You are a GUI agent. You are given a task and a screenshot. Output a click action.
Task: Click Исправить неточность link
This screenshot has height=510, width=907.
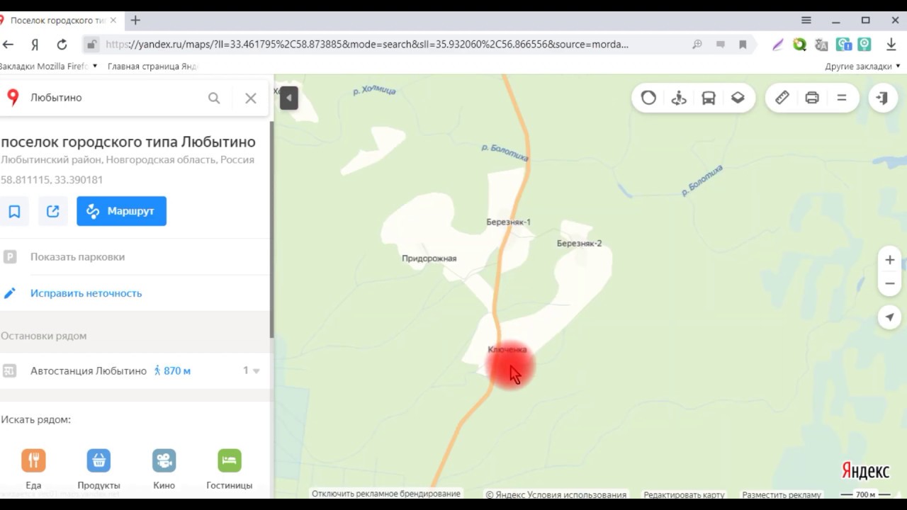[86, 293]
